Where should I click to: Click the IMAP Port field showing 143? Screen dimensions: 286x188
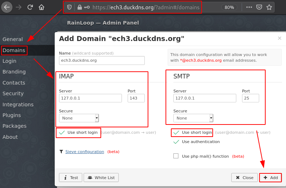pos(136,98)
